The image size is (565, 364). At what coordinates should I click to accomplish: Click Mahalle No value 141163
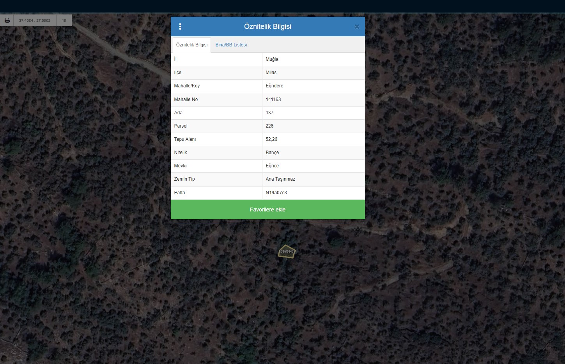(x=273, y=99)
